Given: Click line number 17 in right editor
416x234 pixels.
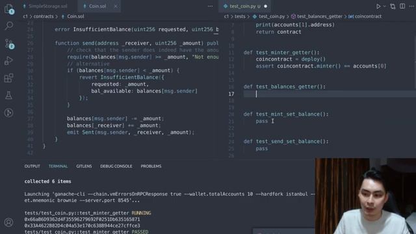Looking at the screenshot, I should [231, 94].
